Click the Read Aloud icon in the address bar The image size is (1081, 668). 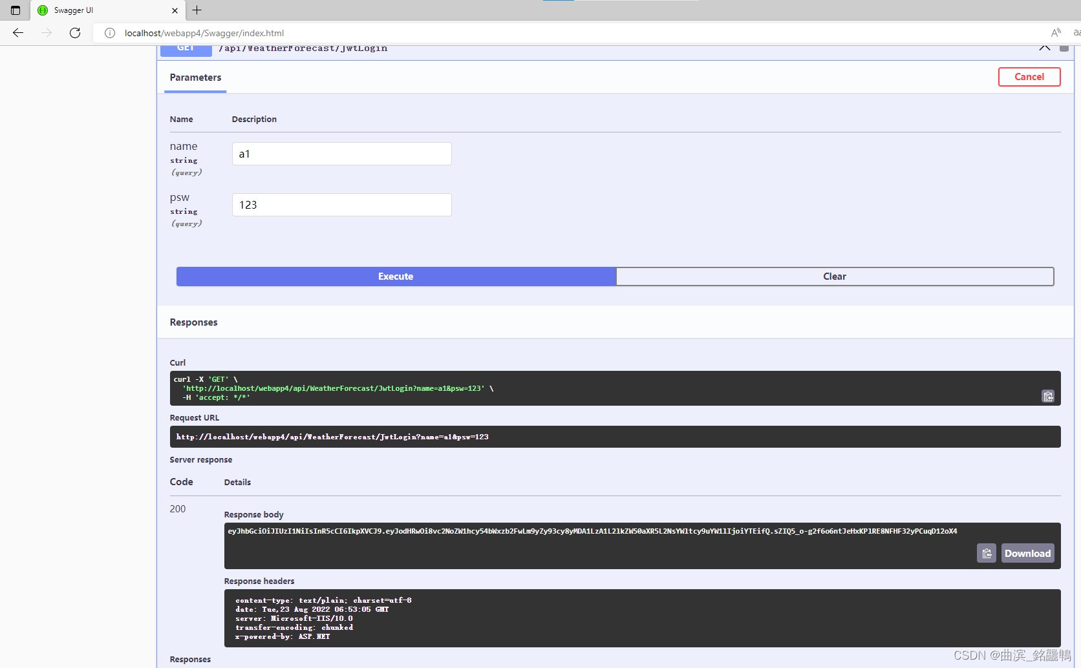tap(1056, 33)
